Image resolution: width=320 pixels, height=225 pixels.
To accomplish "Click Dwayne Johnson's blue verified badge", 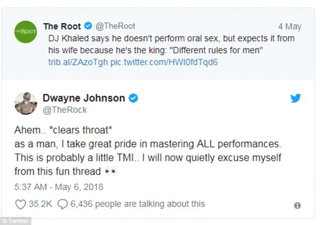I will (133, 98).
